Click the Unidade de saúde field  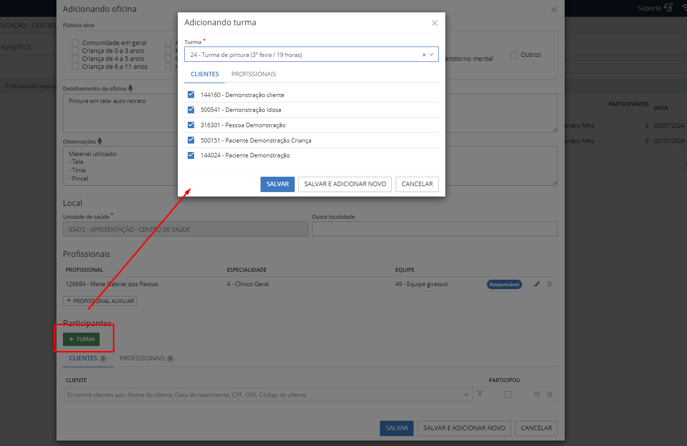tap(186, 229)
